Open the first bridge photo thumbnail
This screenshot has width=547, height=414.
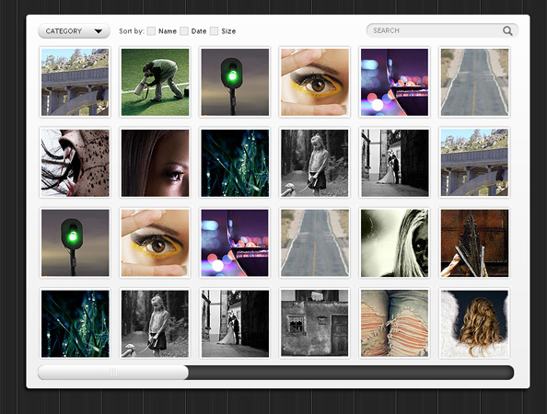click(x=75, y=82)
